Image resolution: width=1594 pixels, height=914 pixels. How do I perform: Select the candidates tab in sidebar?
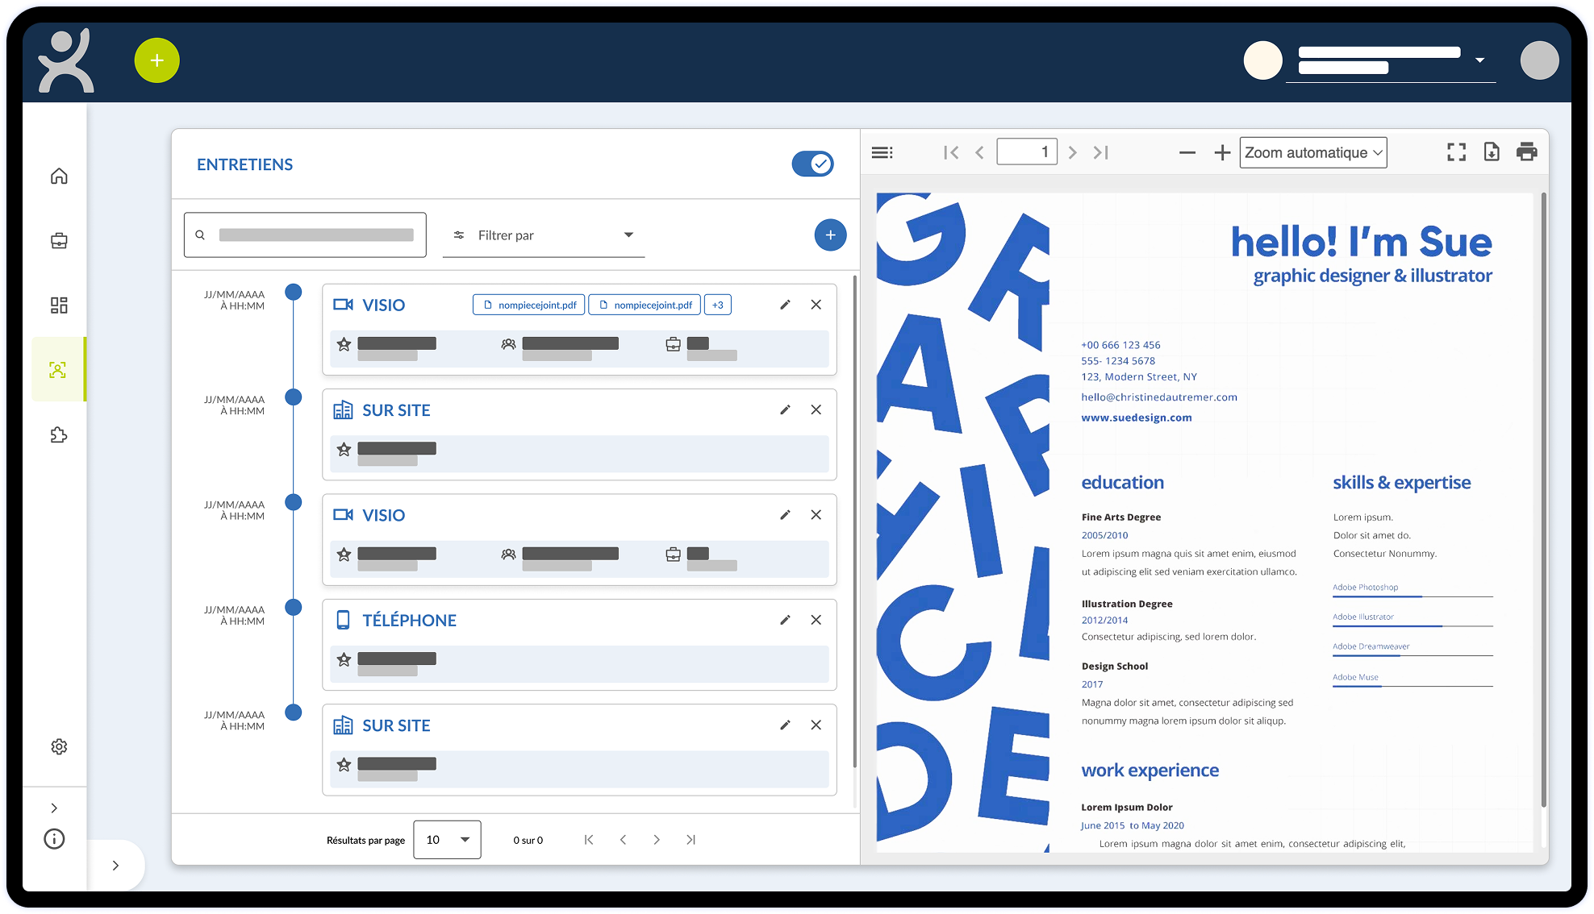coord(58,370)
